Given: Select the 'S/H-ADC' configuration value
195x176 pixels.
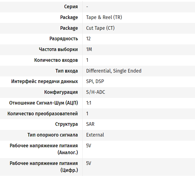Looking at the screenshot, I should pos(96,92).
